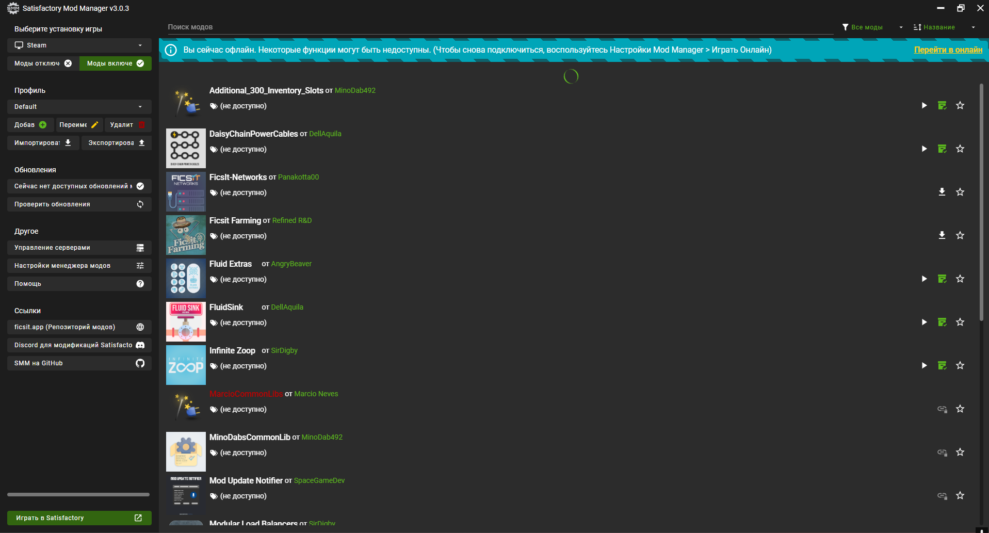Star the Fluid Extras mod

[960, 279]
